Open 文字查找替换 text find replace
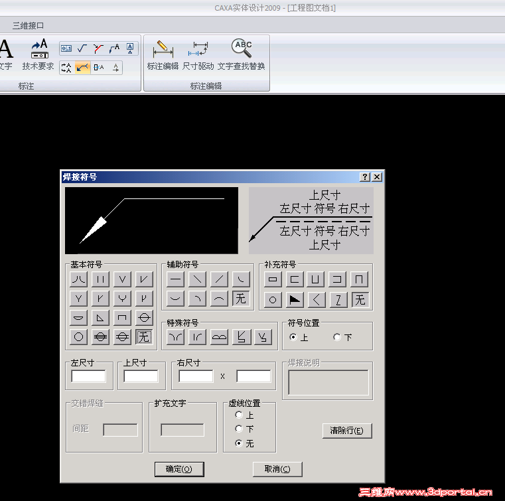This screenshot has height=501, width=505. click(242, 54)
